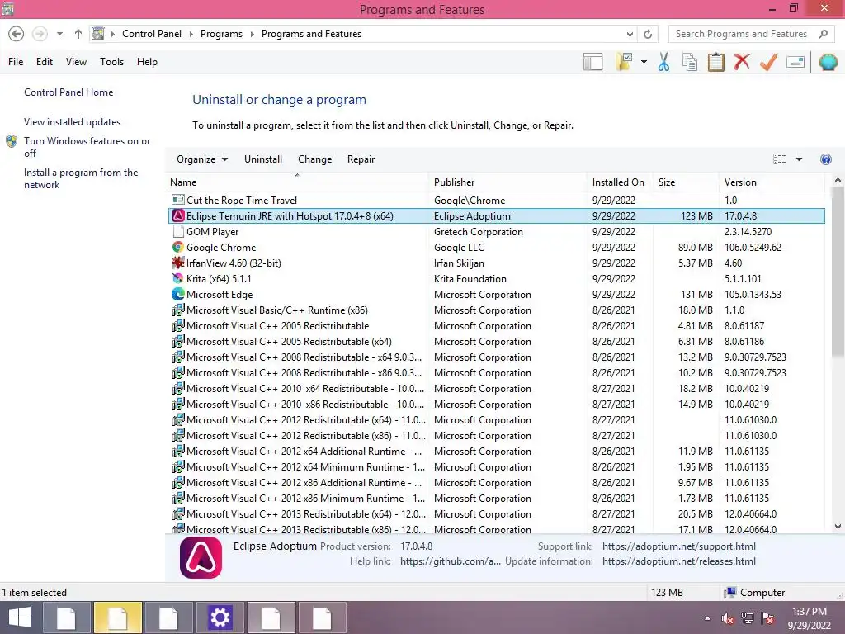Open the recent locations dropdown arrow
Image resolution: width=845 pixels, height=634 pixels.
coord(59,34)
